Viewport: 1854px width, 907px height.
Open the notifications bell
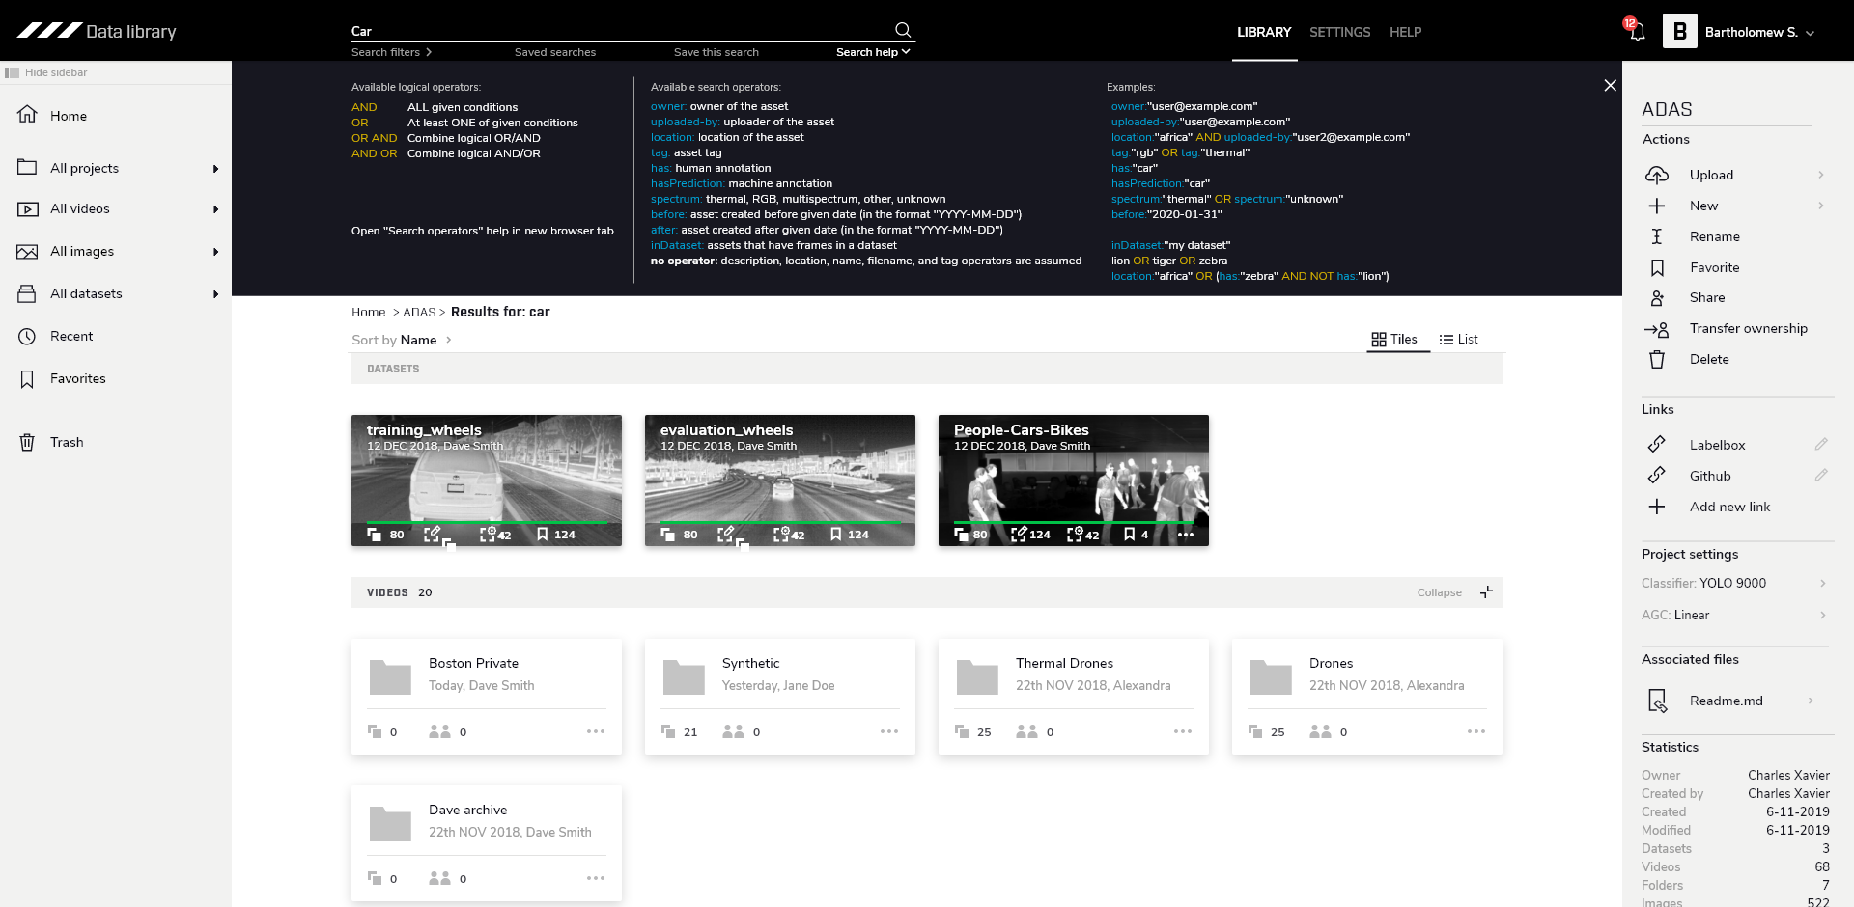coord(1637,32)
